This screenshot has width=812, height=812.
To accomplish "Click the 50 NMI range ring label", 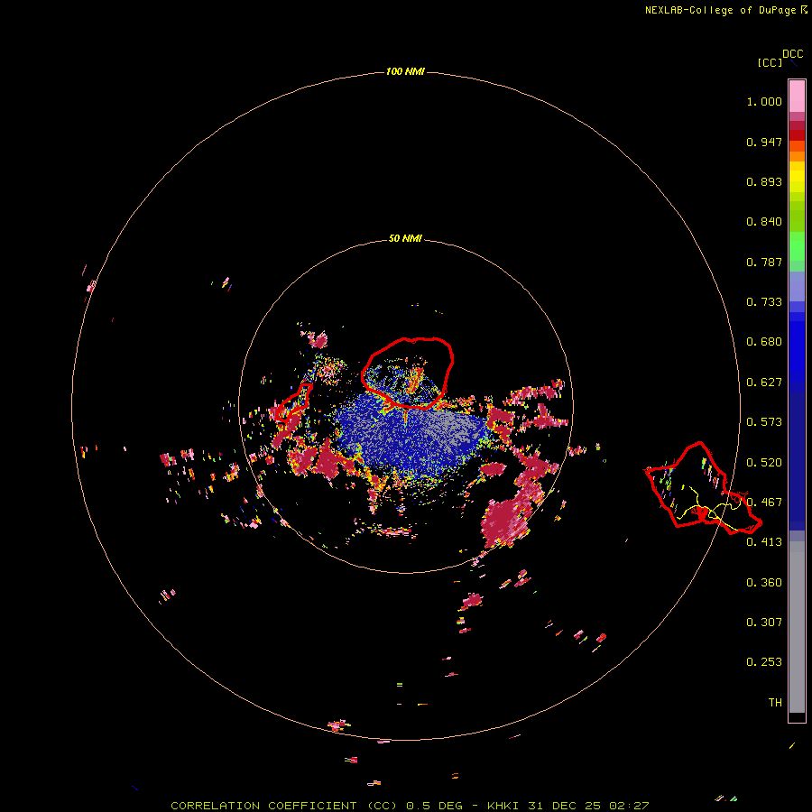I will 405,238.
